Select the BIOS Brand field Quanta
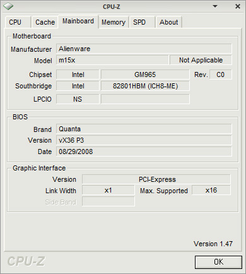The height and width of the screenshot is (274, 246). click(144, 129)
